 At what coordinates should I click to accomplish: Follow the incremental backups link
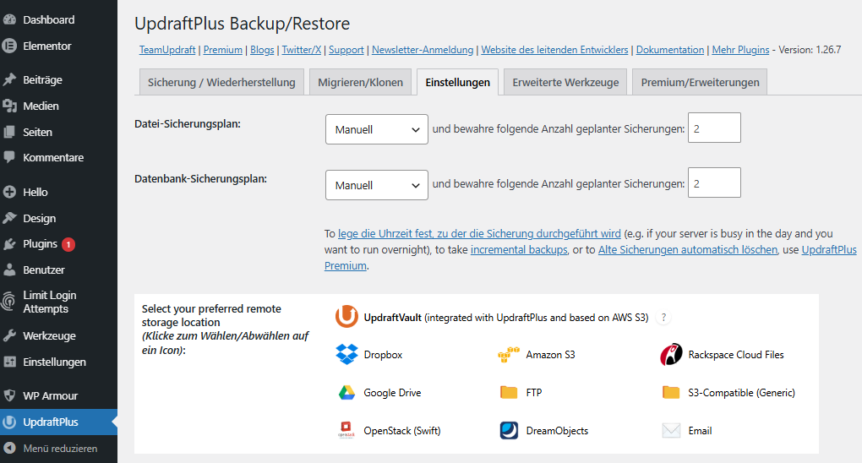click(x=519, y=249)
